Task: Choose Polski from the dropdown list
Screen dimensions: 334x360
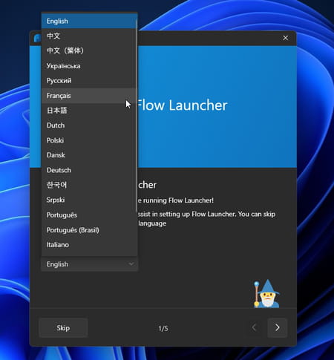Action: click(88, 140)
